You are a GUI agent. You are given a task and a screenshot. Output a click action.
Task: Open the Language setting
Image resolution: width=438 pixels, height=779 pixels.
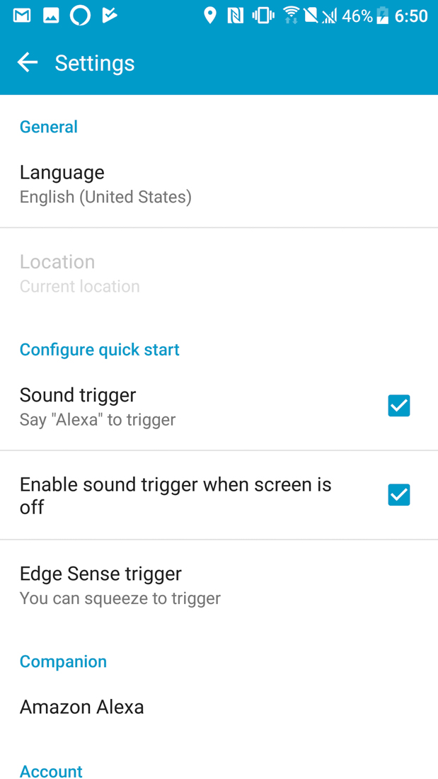(x=106, y=183)
